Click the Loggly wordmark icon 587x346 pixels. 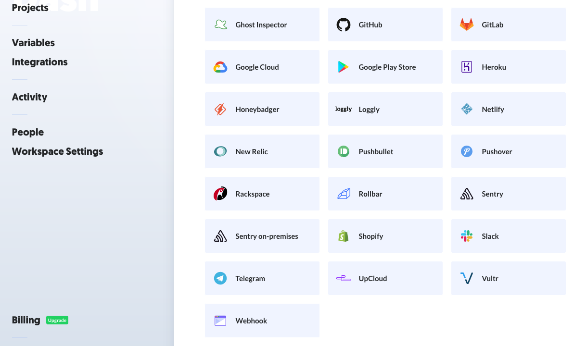pos(344,109)
